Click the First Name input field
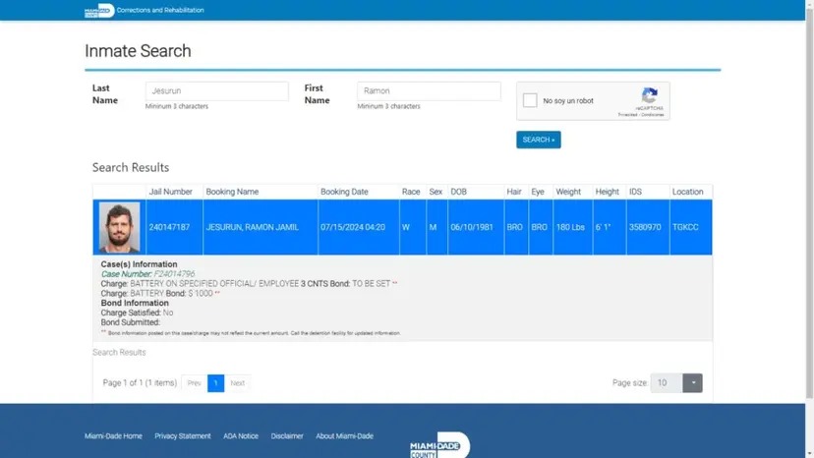The image size is (814, 458). [429, 91]
